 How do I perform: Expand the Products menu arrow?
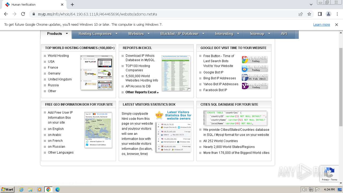(x=67, y=34)
